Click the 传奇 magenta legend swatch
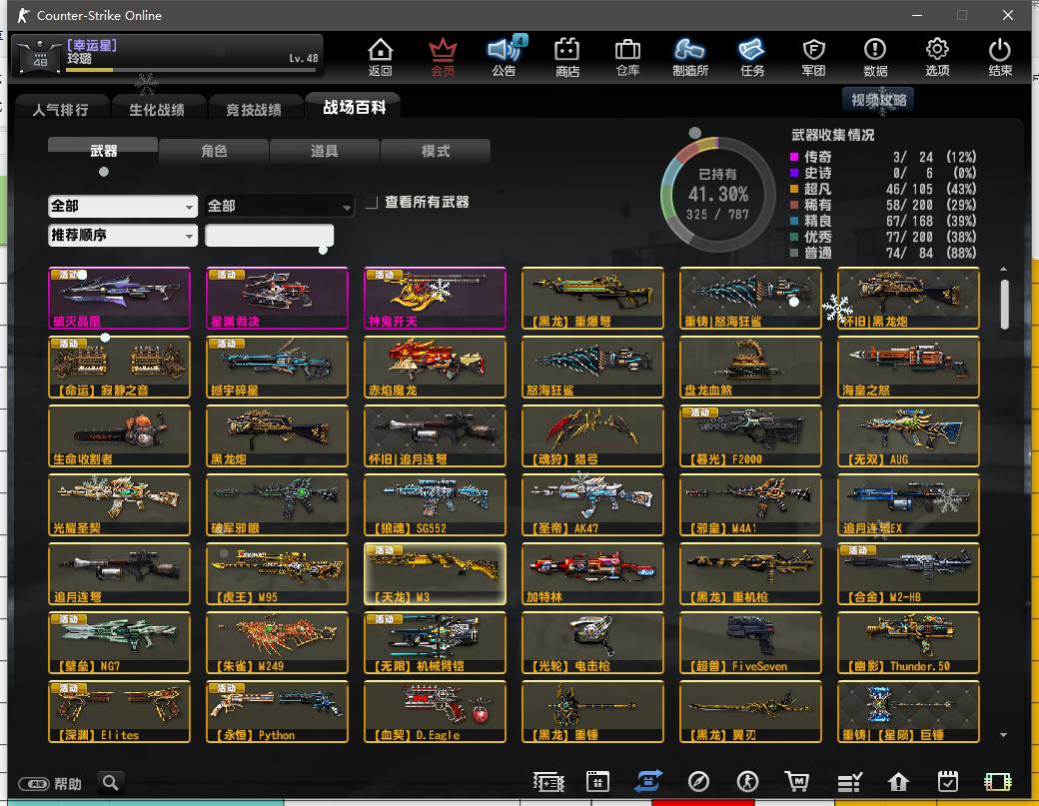Image resolution: width=1039 pixels, height=806 pixels. 794,157
